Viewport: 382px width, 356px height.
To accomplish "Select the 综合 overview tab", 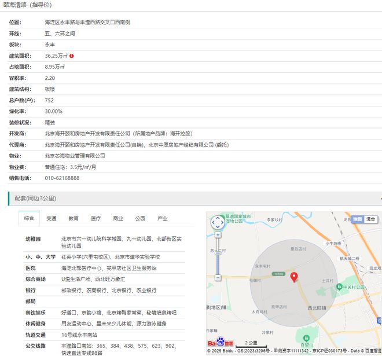I will pyautogui.click(x=30, y=219).
